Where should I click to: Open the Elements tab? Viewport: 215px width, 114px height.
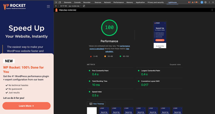[68, 2]
